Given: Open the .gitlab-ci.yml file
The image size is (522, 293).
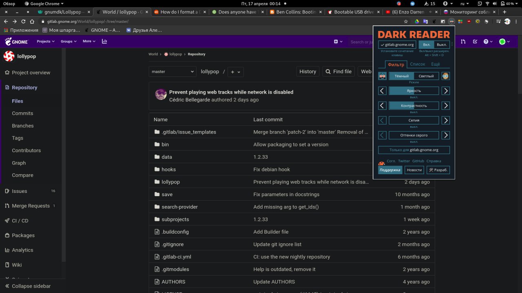Looking at the screenshot, I should click(176, 257).
